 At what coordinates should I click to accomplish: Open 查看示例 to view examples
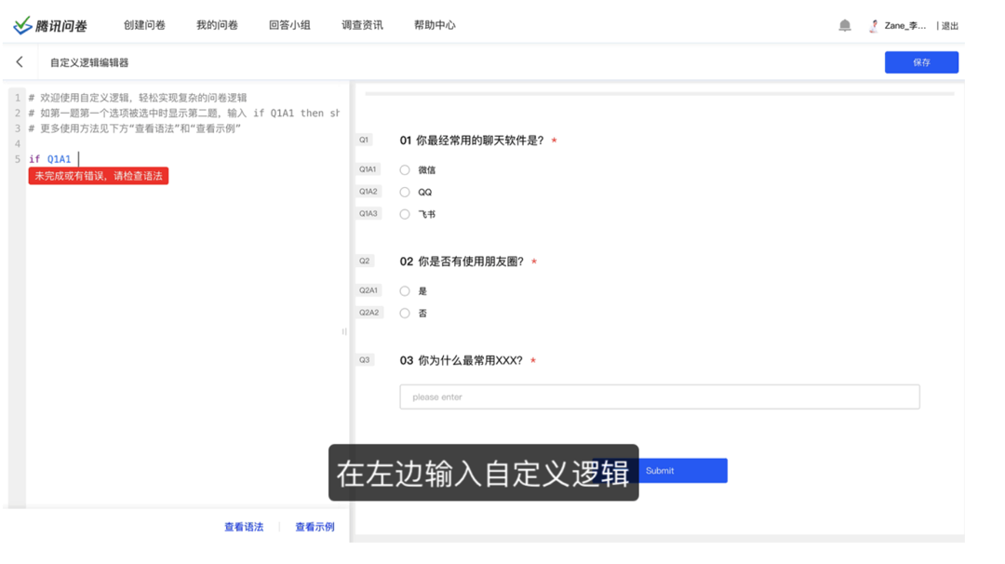pyautogui.click(x=314, y=526)
